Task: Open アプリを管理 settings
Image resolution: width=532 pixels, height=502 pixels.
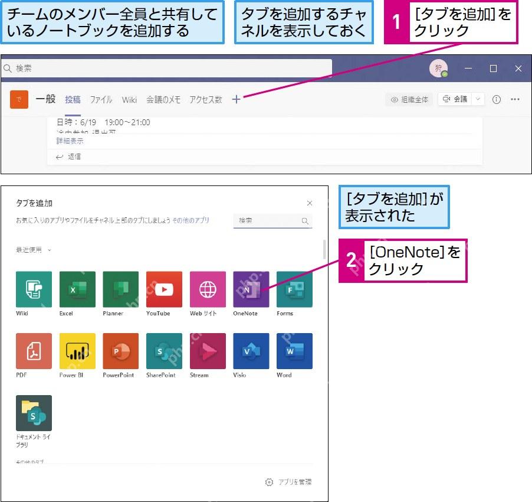Action: pyautogui.click(x=288, y=482)
